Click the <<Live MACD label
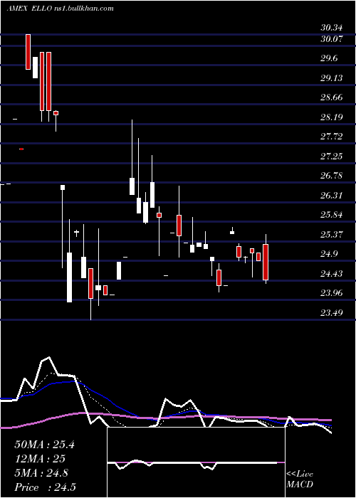The image size is (356, 498). point(300,480)
